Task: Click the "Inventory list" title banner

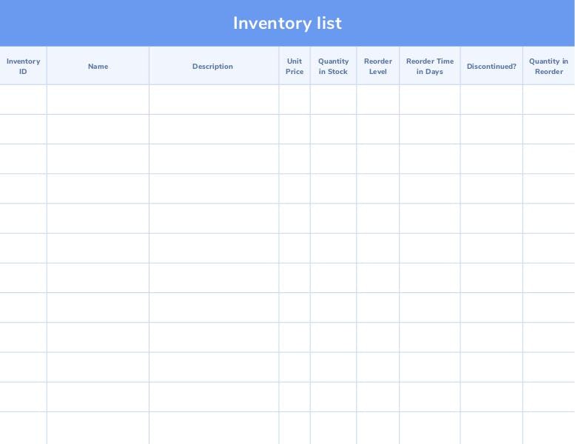Action: pos(287,23)
